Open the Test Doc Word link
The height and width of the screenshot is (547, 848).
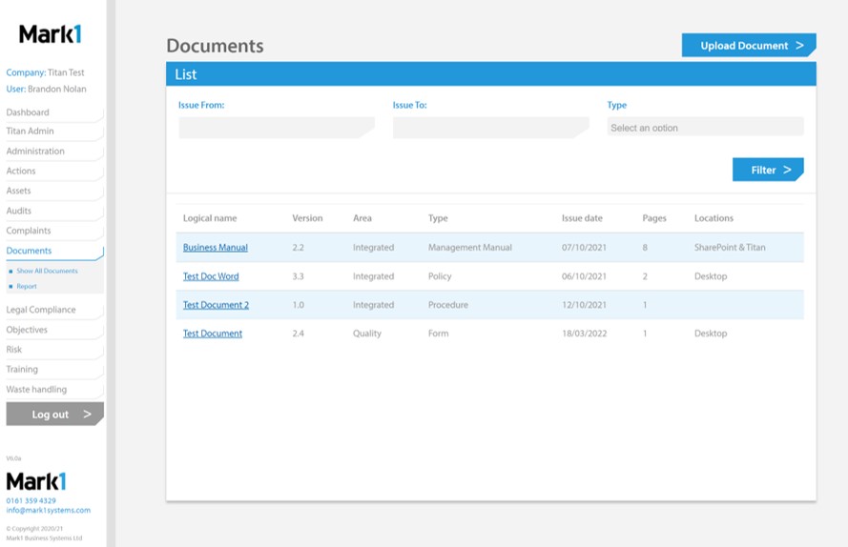tap(211, 276)
